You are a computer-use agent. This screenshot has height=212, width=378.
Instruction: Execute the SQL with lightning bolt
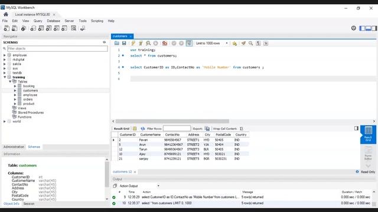coord(133,43)
